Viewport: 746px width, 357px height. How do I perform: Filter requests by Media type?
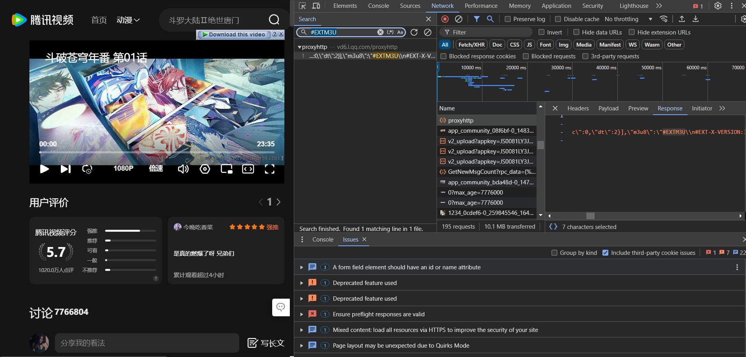point(584,45)
